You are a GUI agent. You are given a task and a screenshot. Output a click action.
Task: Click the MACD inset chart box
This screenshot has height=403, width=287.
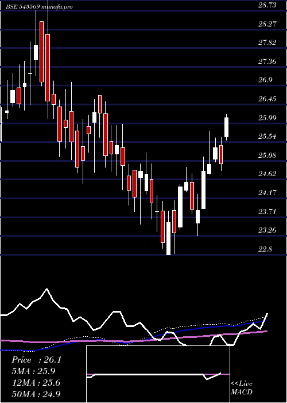pos(158,374)
